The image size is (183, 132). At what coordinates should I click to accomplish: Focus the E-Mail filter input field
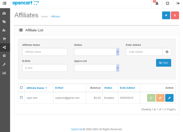45,68
